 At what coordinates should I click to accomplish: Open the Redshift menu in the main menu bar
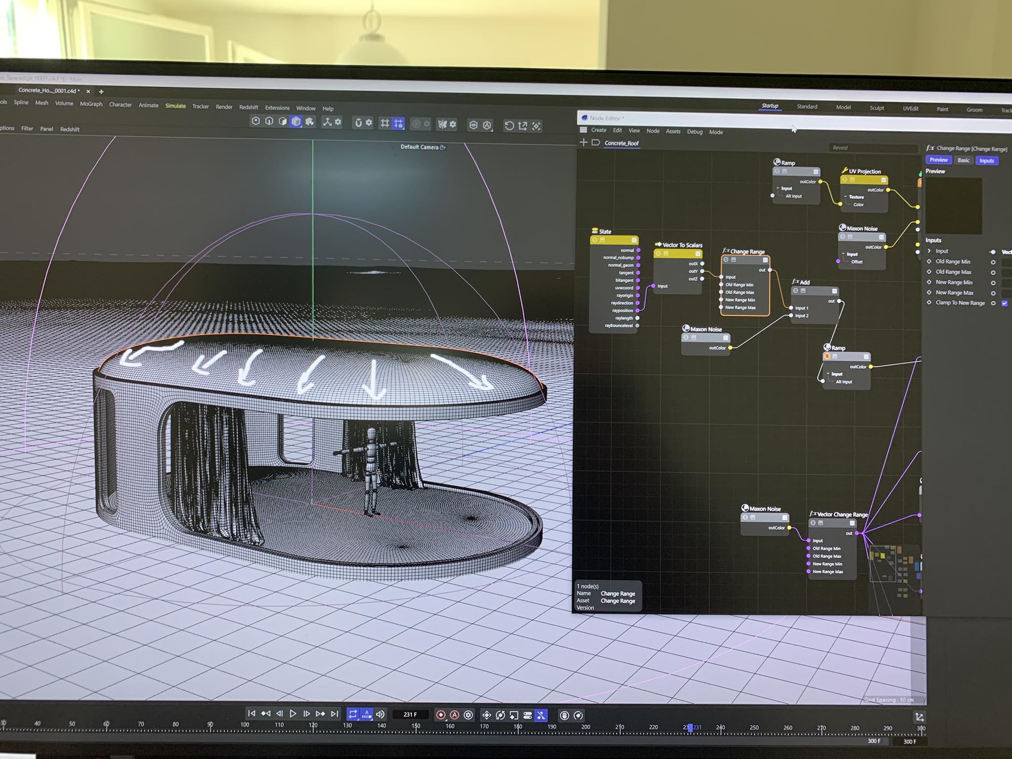point(249,107)
